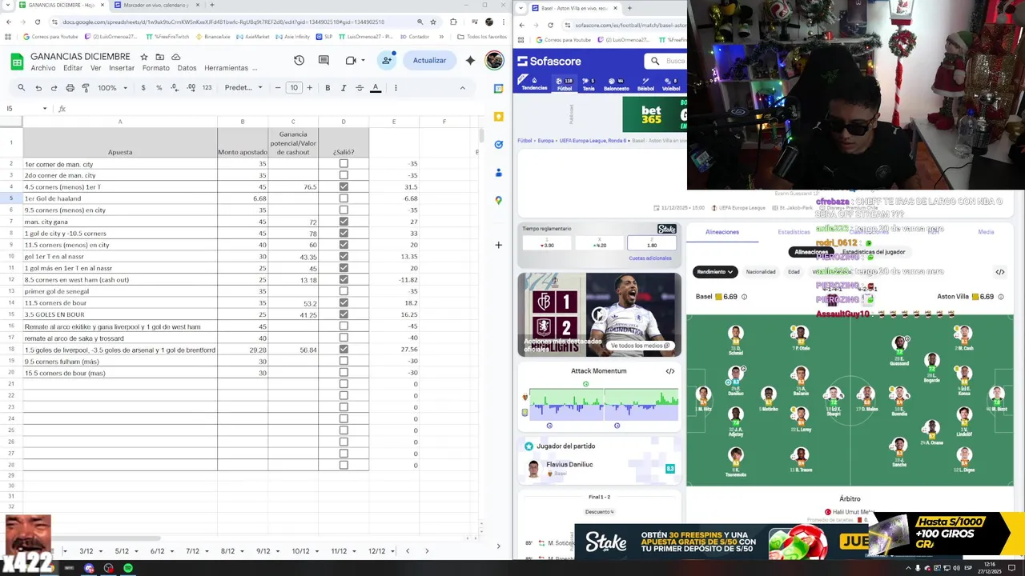Screen dimensions: 1025x576
Task: Open the 7/12 sheet tab menu arrow
Action: [x=205, y=551]
